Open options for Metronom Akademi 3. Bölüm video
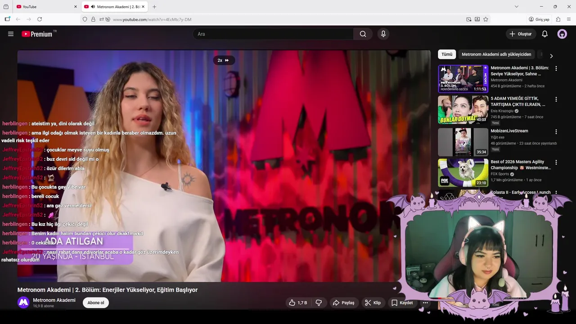 click(x=556, y=68)
